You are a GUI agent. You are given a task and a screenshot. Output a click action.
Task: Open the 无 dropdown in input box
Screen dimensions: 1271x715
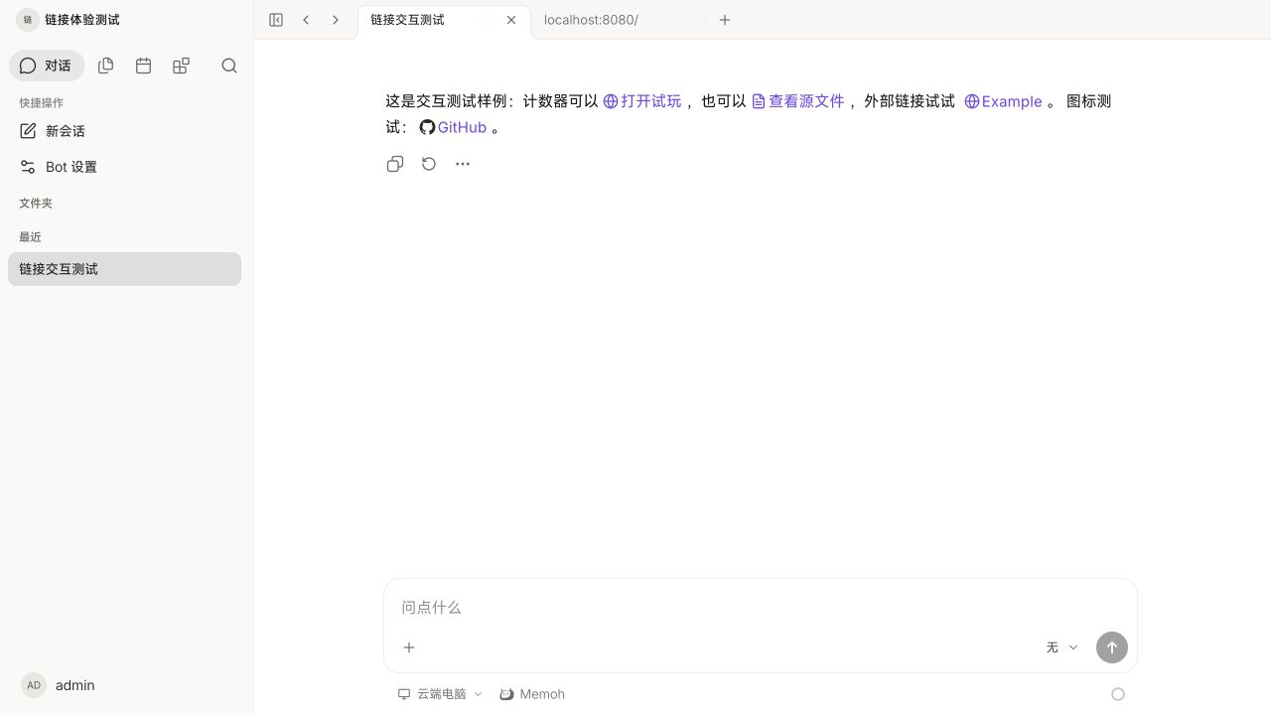tap(1061, 647)
